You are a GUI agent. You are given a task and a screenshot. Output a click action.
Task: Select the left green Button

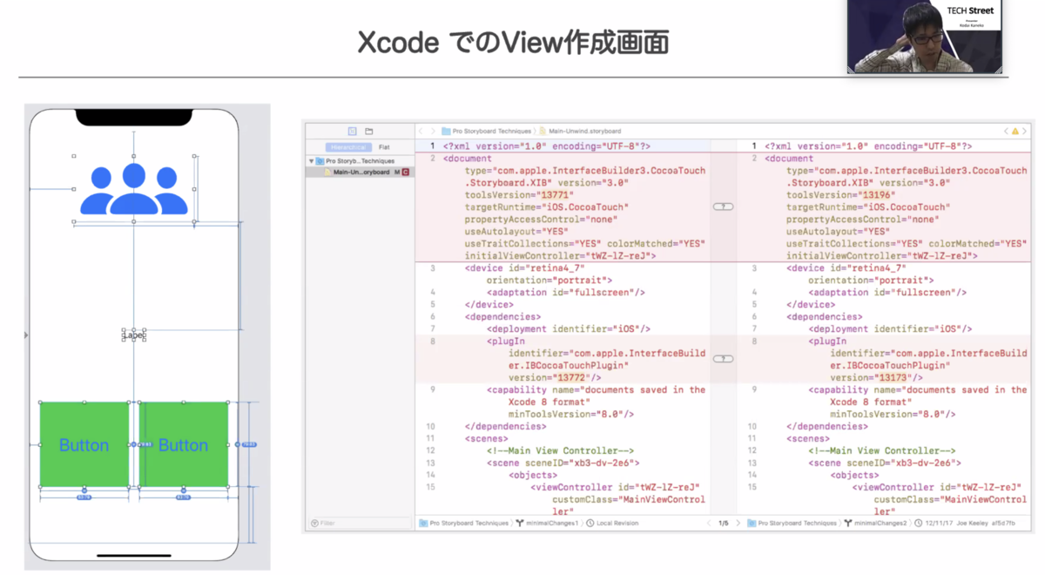(84, 444)
